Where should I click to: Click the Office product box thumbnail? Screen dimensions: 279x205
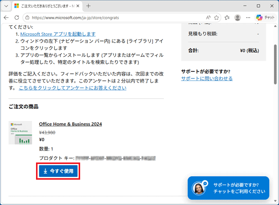pos(20,133)
